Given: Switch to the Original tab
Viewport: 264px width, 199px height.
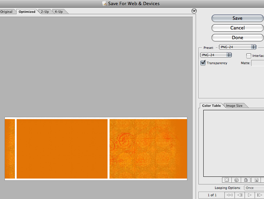Looking at the screenshot, I should 7,11.
